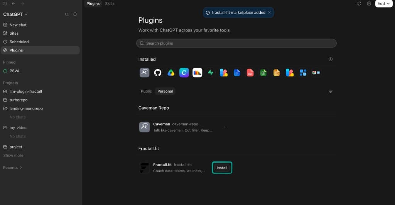395x205 pixels.
Task: Click the Search plugins field
Action: 236,43
